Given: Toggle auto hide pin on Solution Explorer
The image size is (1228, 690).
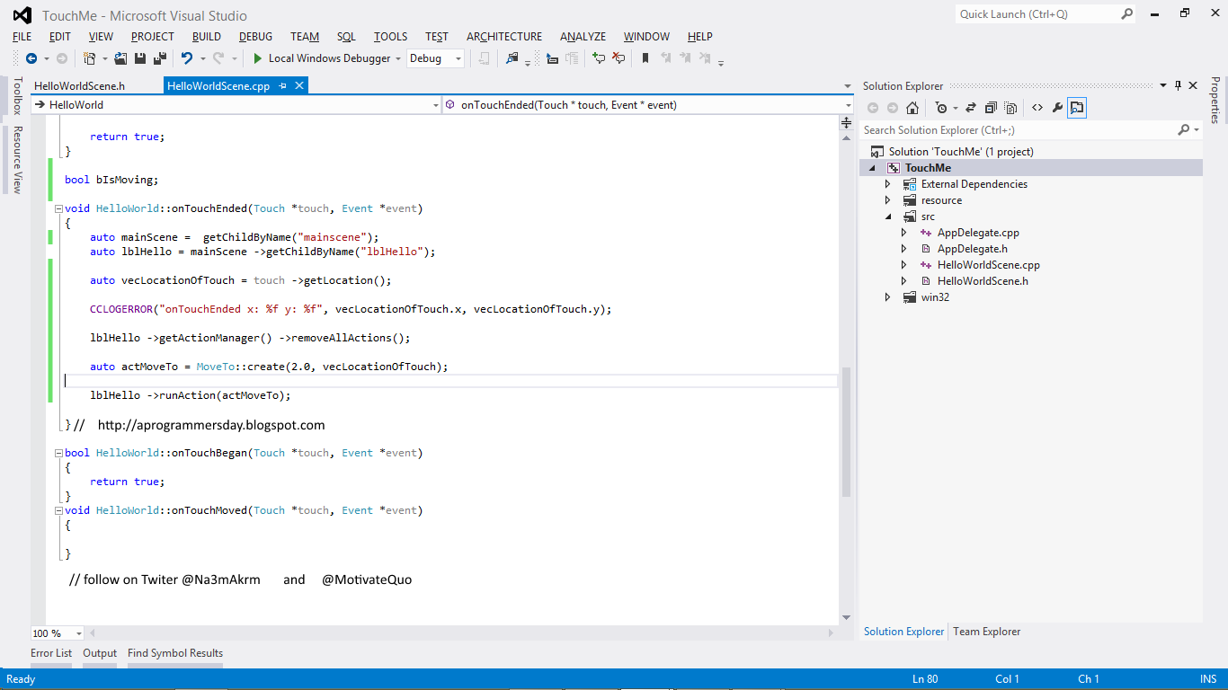Looking at the screenshot, I should (x=1178, y=85).
